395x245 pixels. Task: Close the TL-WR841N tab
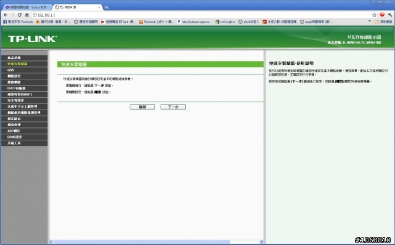click(99, 7)
